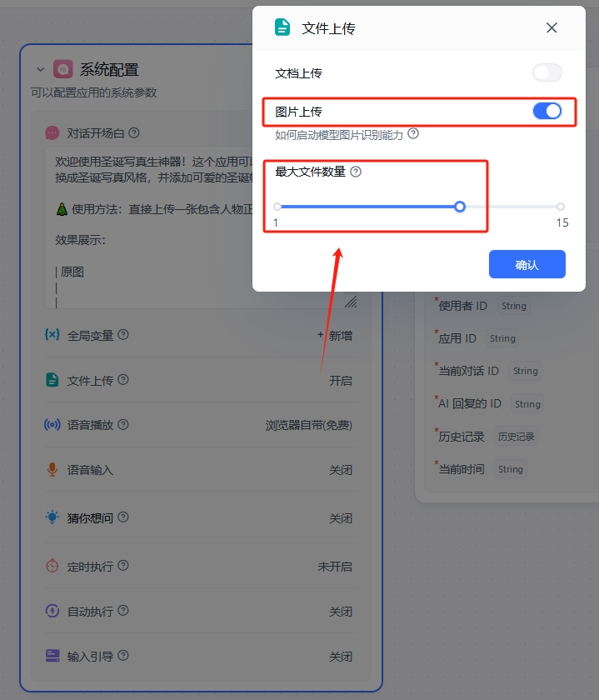Viewport: 599px width, 700px height.
Task: Click the 语音输入 microphone icon
Action: click(x=52, y=470)
